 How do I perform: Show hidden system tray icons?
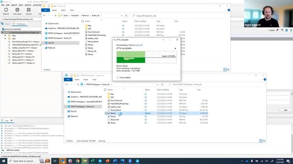[242, 161]
